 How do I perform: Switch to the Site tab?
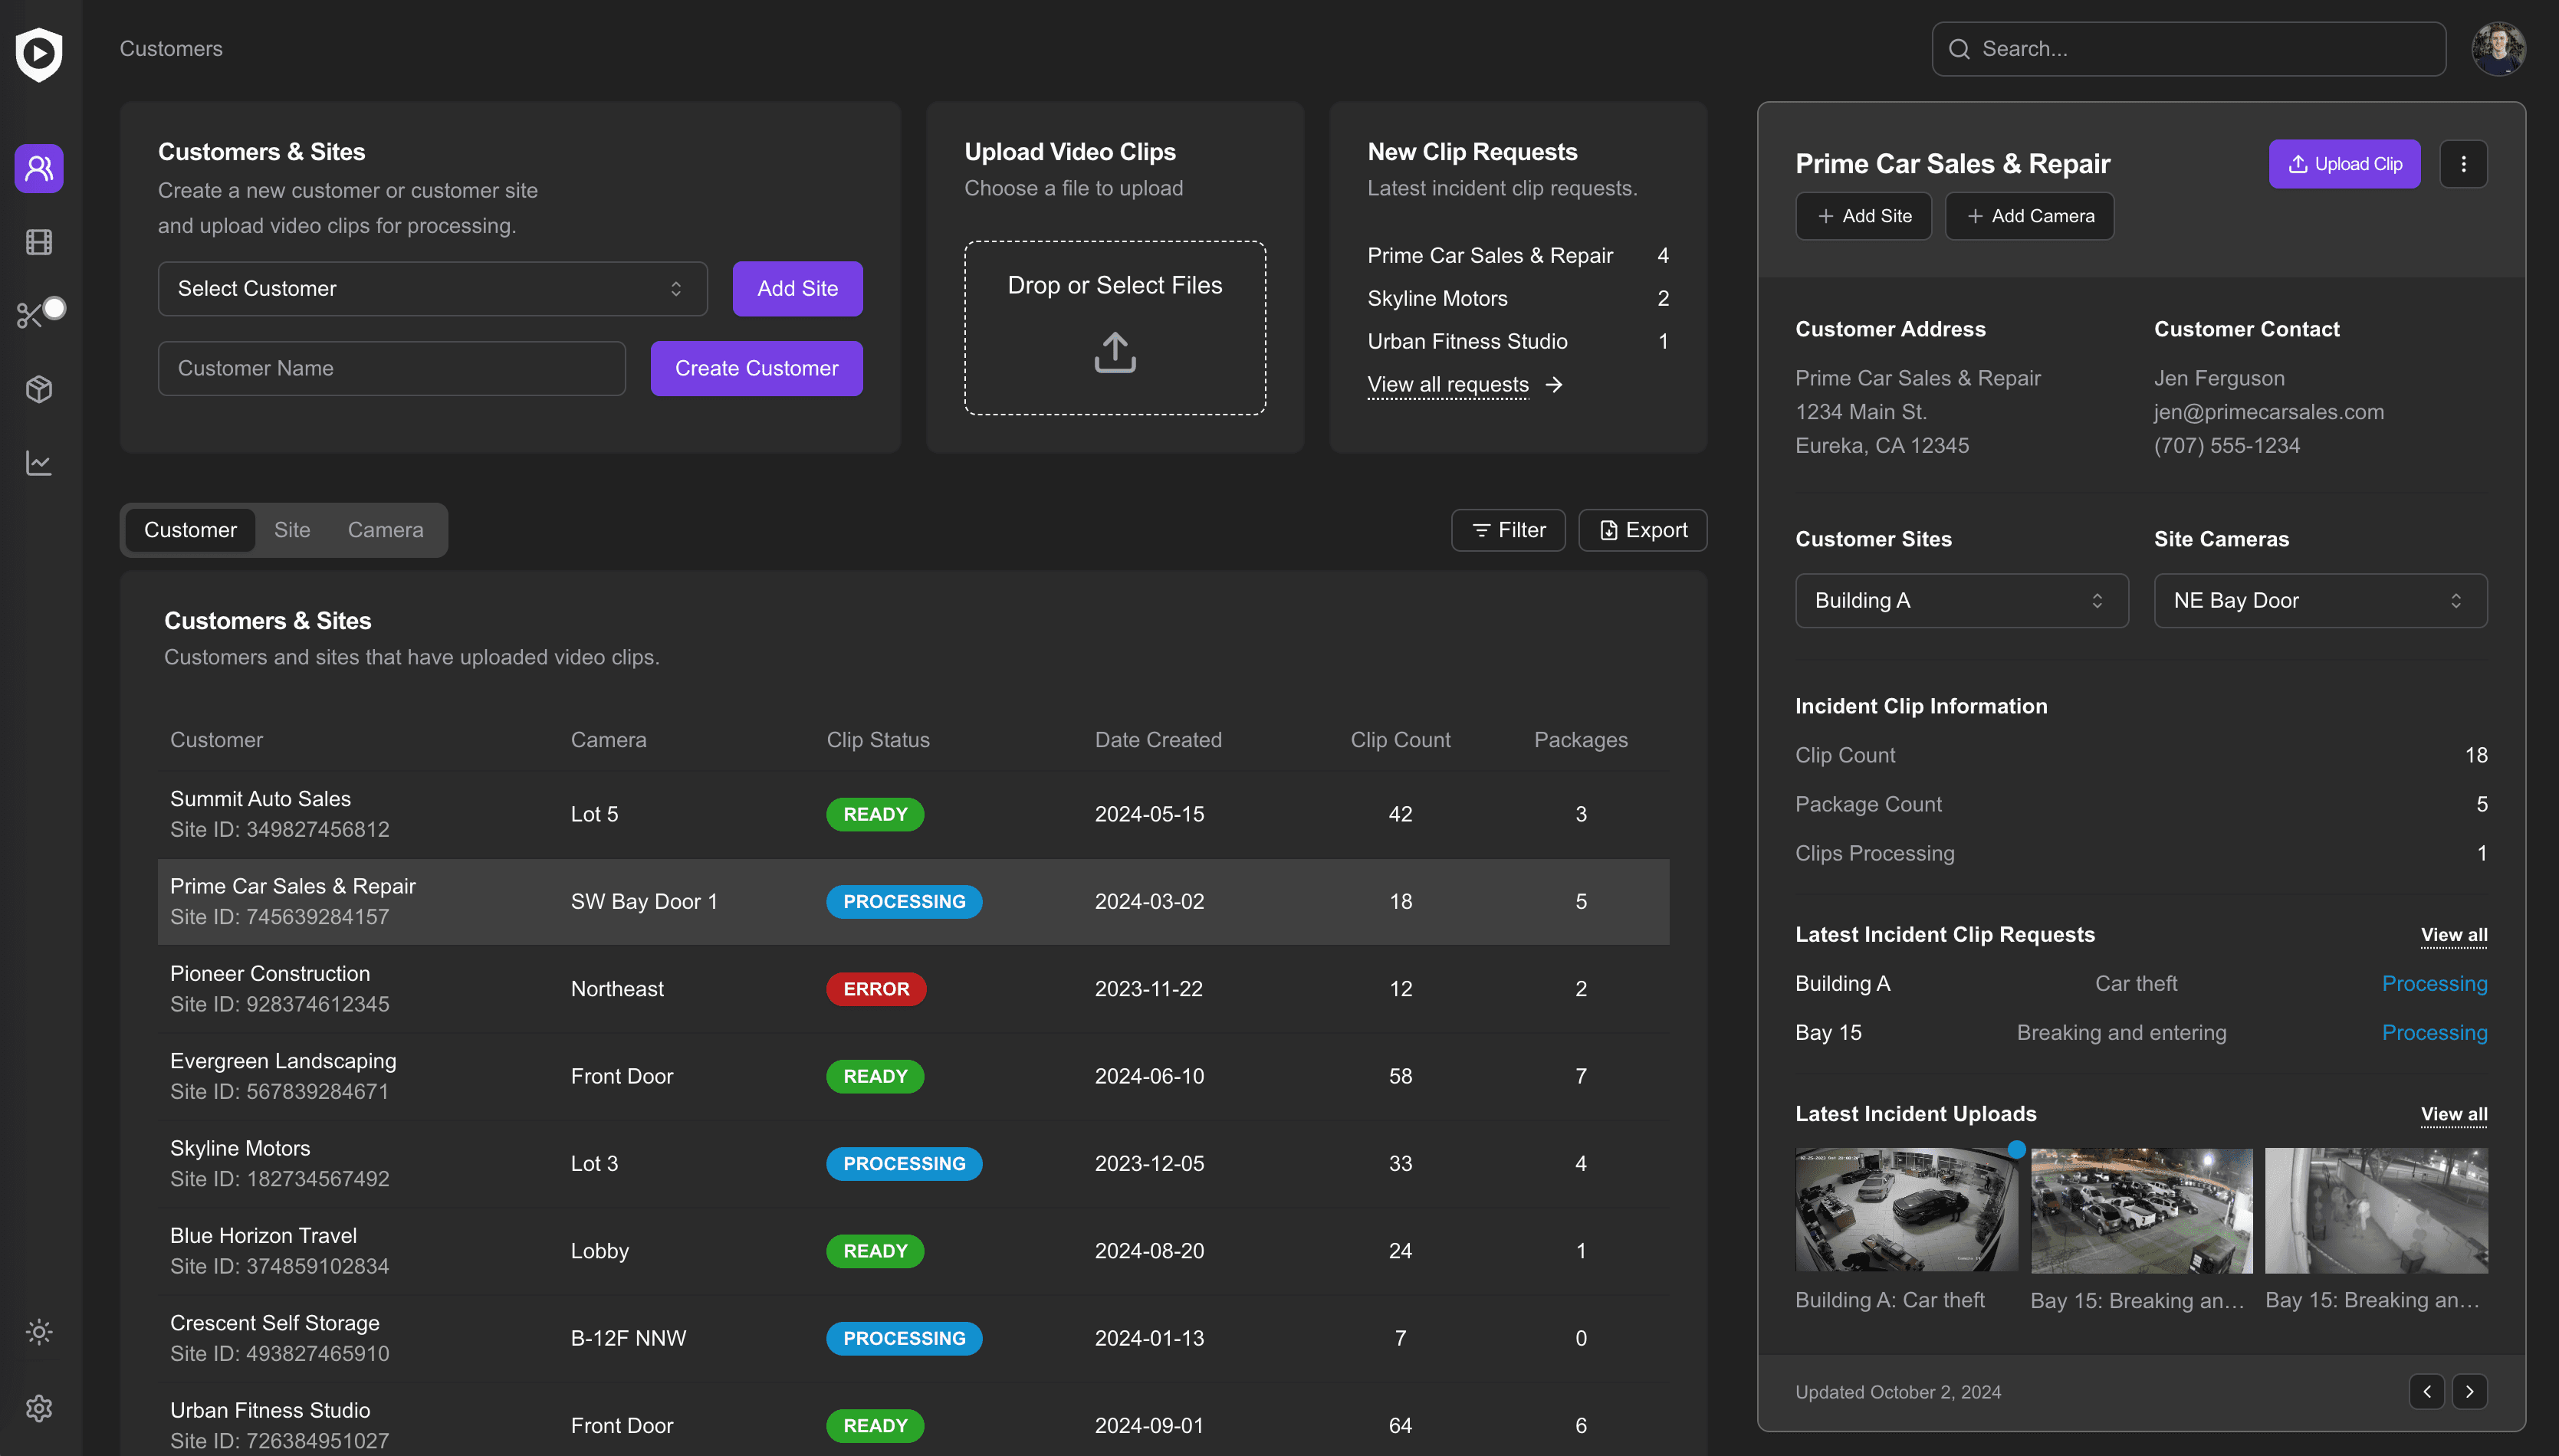tap(292, 530)
